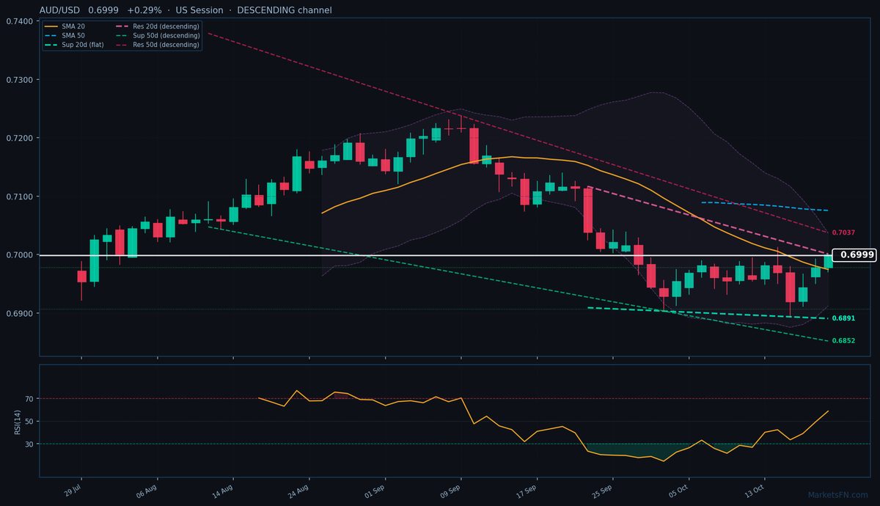Click the 09 Sep date label

pos(450,490)
